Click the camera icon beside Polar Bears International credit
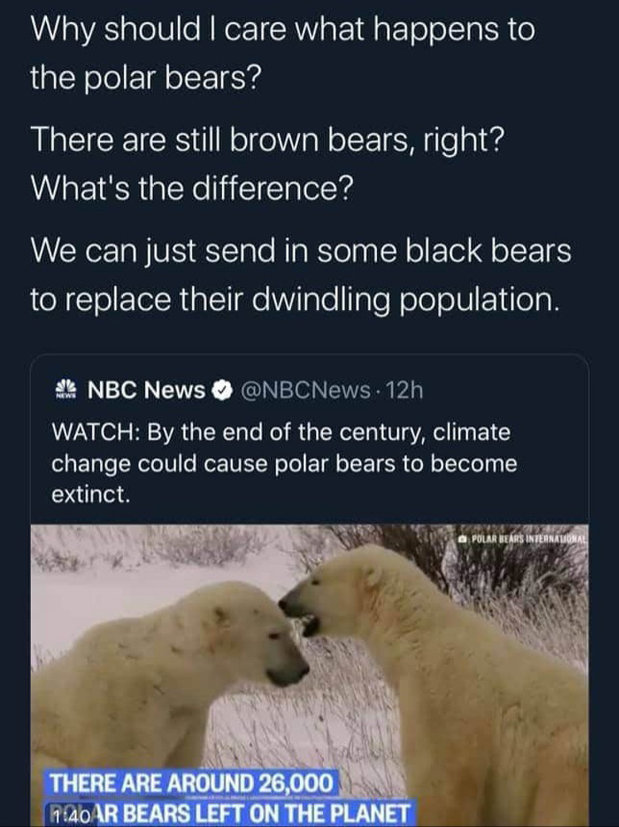Viewport: 619px width, 827px height. coord(462,540)
